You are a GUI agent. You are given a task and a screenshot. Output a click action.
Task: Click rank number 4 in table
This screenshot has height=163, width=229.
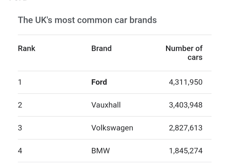(x=20, y=151)
